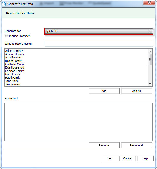Viewport: 157px width, 169px height.
Task: Click the list scrollbar up arrow
Action: pyautogui.click(x=150, y=51)
